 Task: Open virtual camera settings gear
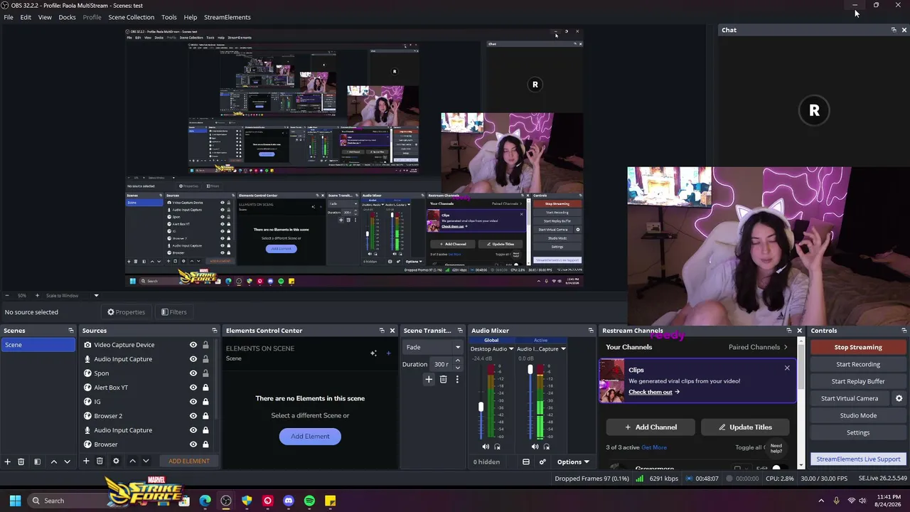(899, 398)
